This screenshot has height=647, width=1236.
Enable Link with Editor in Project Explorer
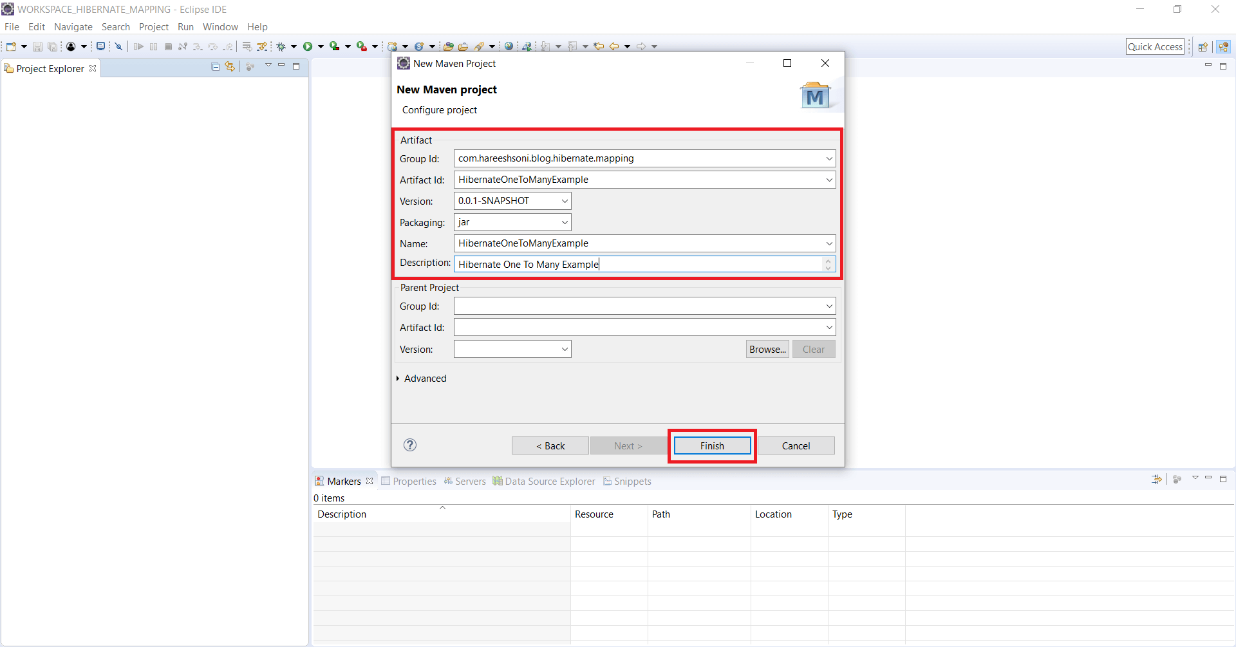pos(230,66)
